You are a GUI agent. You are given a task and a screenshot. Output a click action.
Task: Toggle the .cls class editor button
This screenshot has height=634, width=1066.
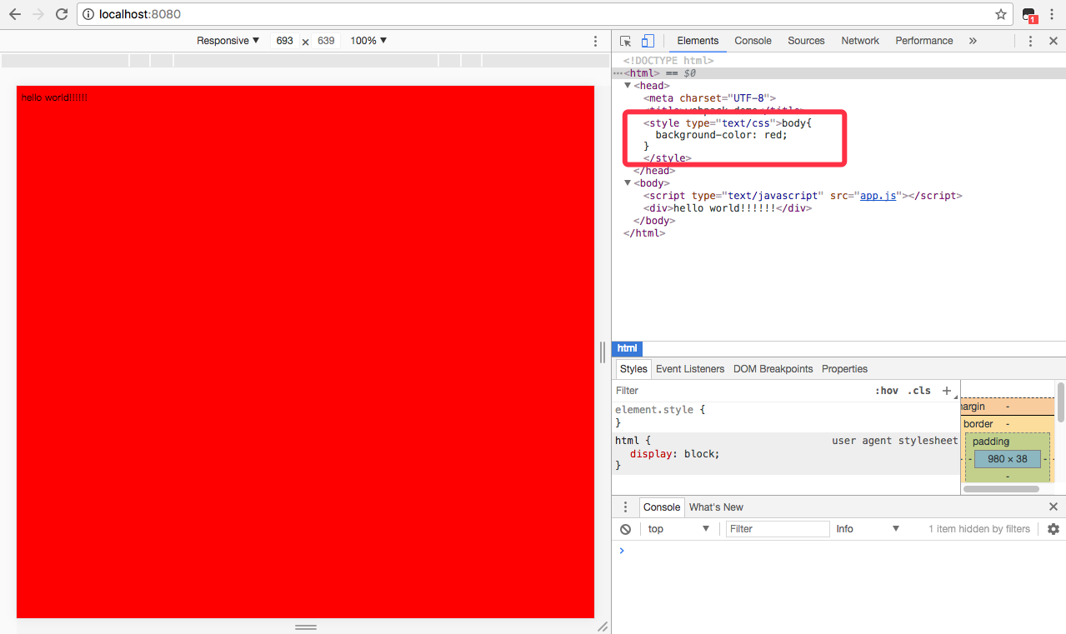coord(919,391)
